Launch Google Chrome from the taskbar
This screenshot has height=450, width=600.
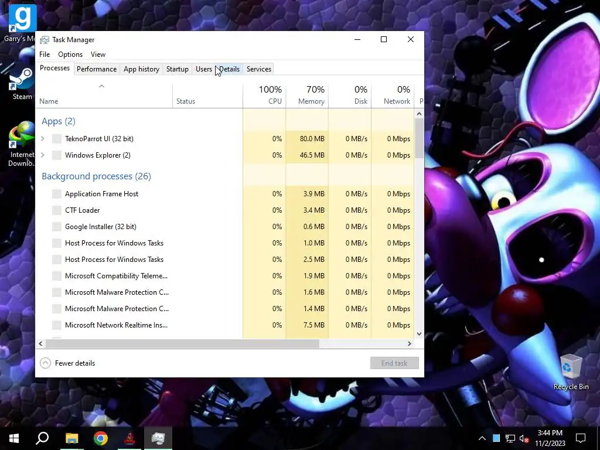tap(101, 438)
